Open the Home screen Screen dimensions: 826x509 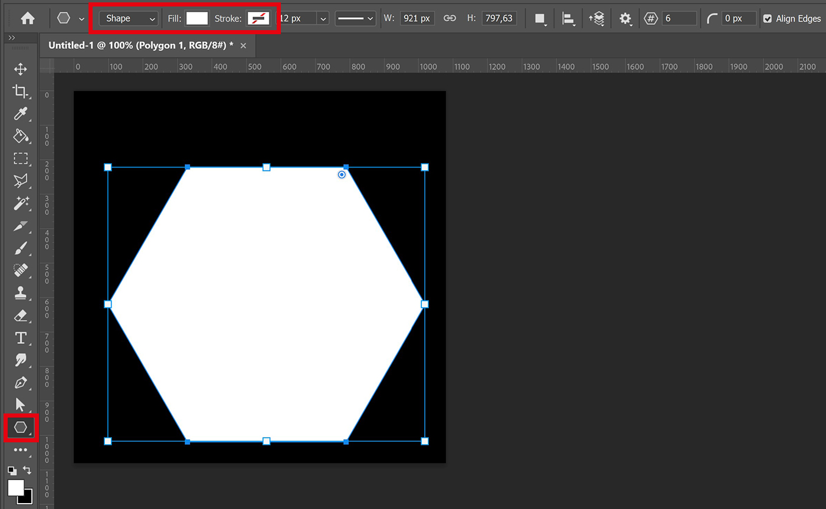coord(28,18)
